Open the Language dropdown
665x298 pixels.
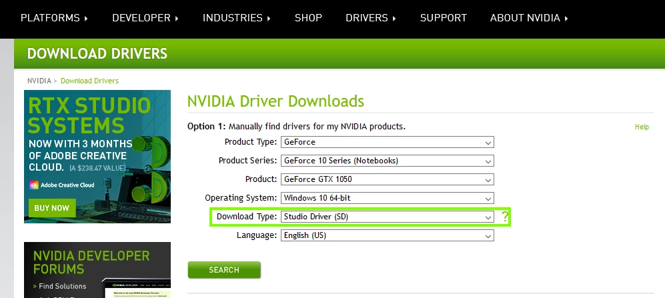pos(388,235)
